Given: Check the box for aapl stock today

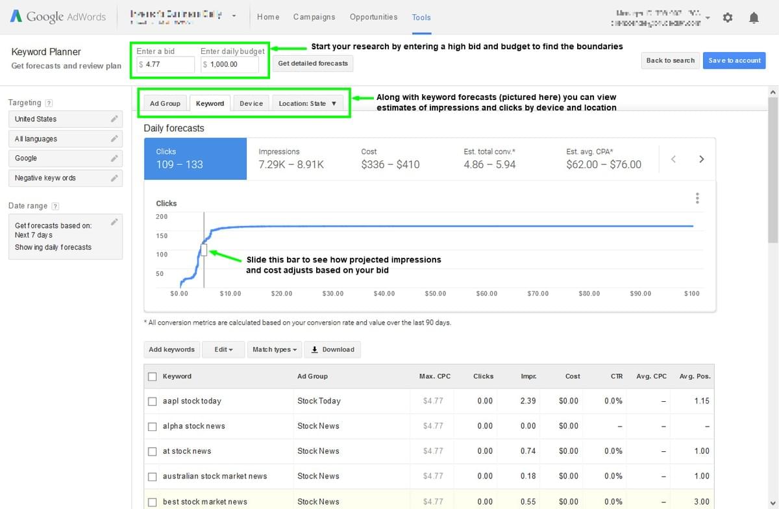Looking at the screenshot, I should coord(153,401).
